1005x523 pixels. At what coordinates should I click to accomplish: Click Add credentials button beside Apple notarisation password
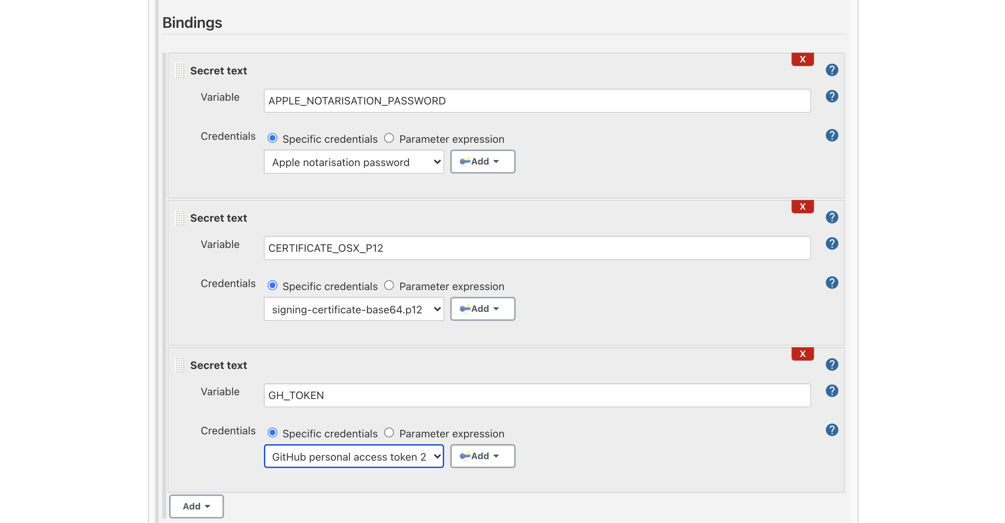coord(482,162)
